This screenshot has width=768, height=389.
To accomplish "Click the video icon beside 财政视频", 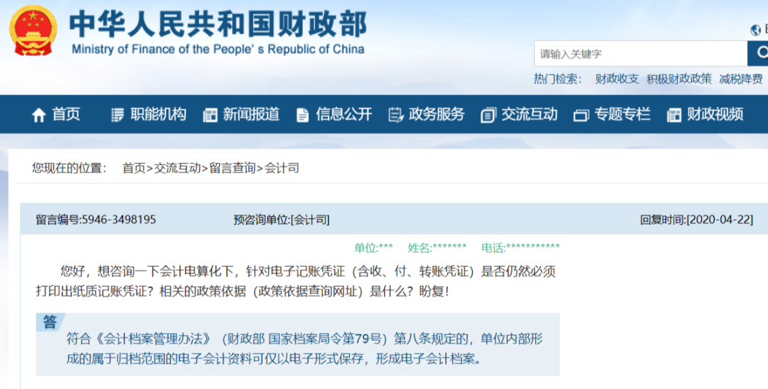I will click(x=674, y=115).
